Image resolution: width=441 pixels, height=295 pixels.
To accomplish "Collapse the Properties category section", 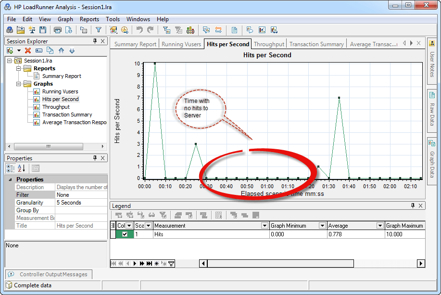I will (10, 180).
